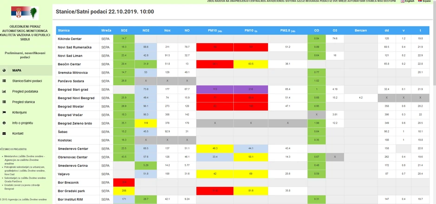Open the Pregled stanica menu item

pyautogui.click(x=23, y=102)
